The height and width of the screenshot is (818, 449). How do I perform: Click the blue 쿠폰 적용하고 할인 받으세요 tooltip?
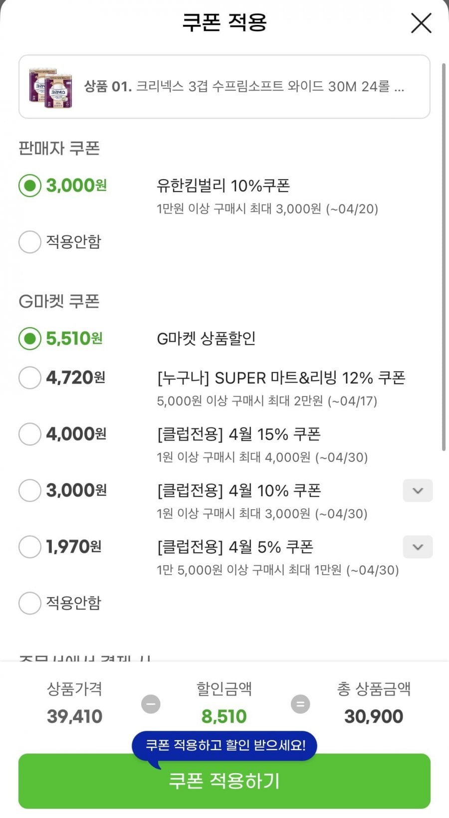pos(225,745)
